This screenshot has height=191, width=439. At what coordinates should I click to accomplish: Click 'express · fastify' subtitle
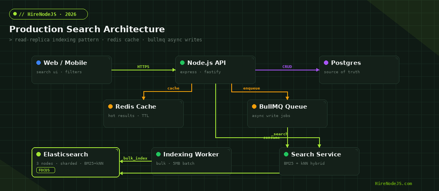click(200, 72)
